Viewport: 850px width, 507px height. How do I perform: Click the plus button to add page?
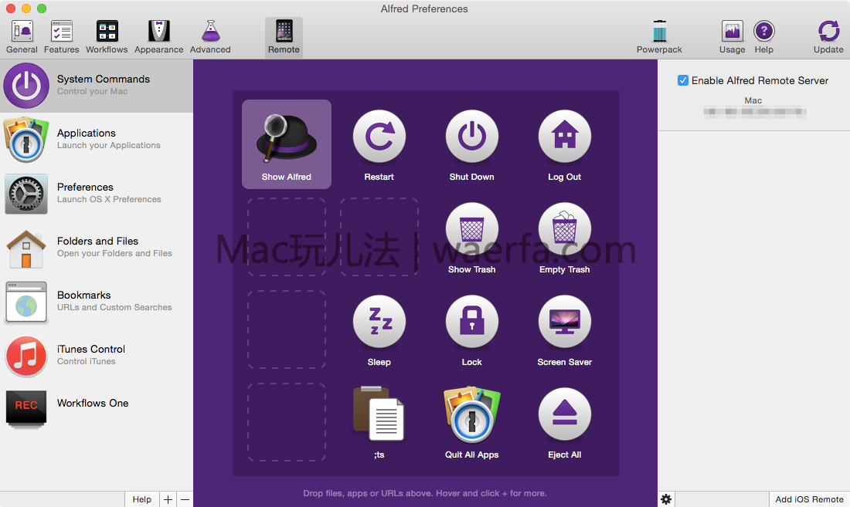click(168, 499)
